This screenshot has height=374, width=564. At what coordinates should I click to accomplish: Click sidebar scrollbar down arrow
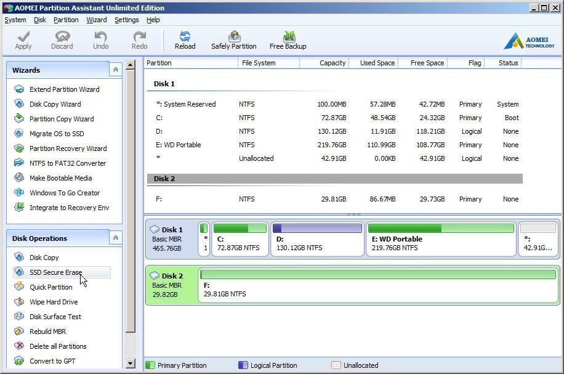tap(131, 363)
